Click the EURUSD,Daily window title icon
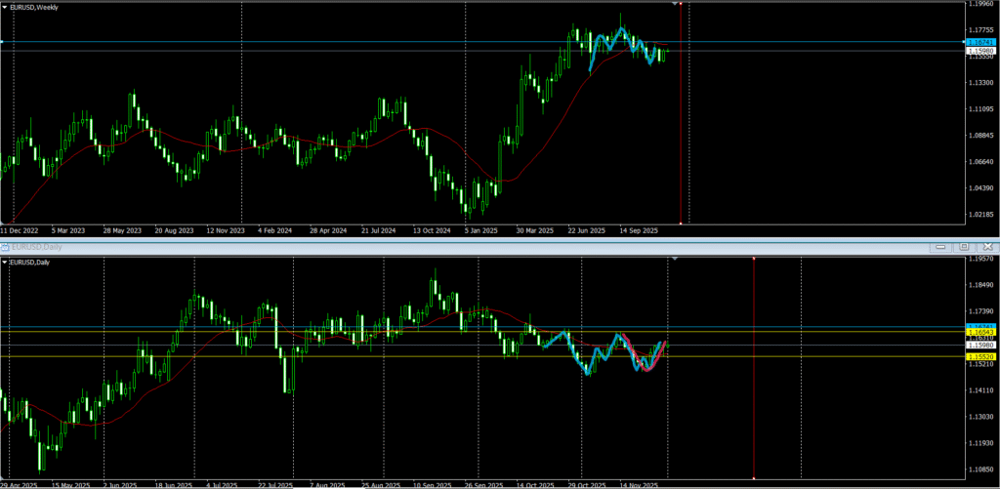Screen dimensions: 1000x489 pyautogui.click(x=5, y=248)
